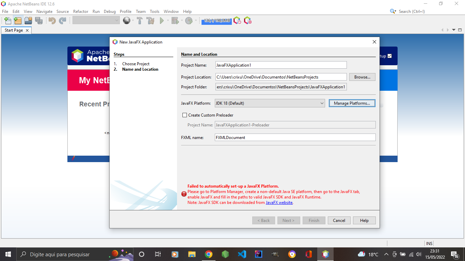Click the Search (Ctrl+I) field
This screenshot has height=261, width=465.
412,11
